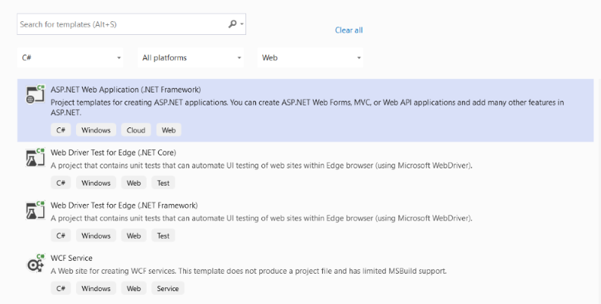Click Web tag on Edge (.NET Core) template
This screenshot has height=304, width=601.
pyautogui.click(x=134, y=183)
